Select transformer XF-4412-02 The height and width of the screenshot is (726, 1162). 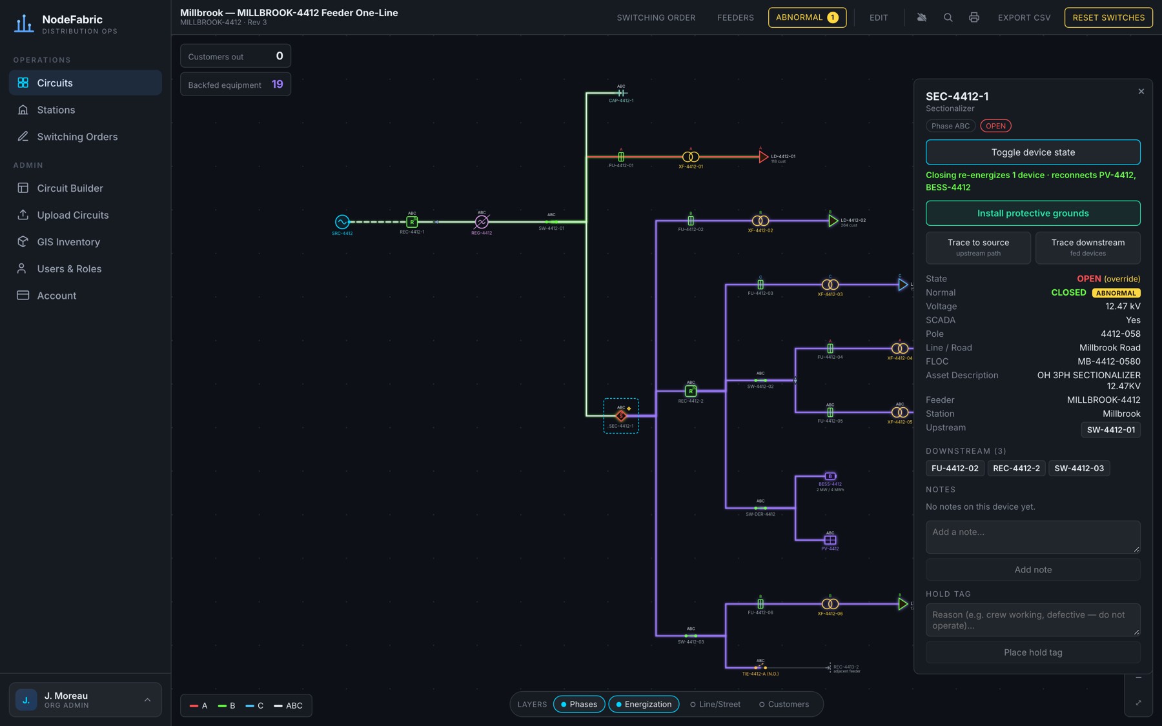760,221
